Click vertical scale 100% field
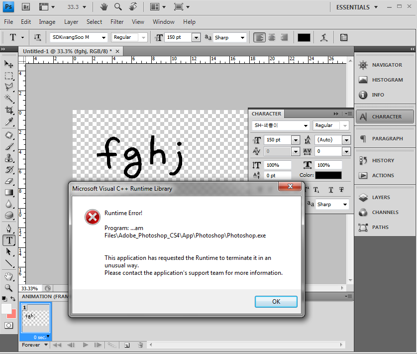 (x=277, y=165)
